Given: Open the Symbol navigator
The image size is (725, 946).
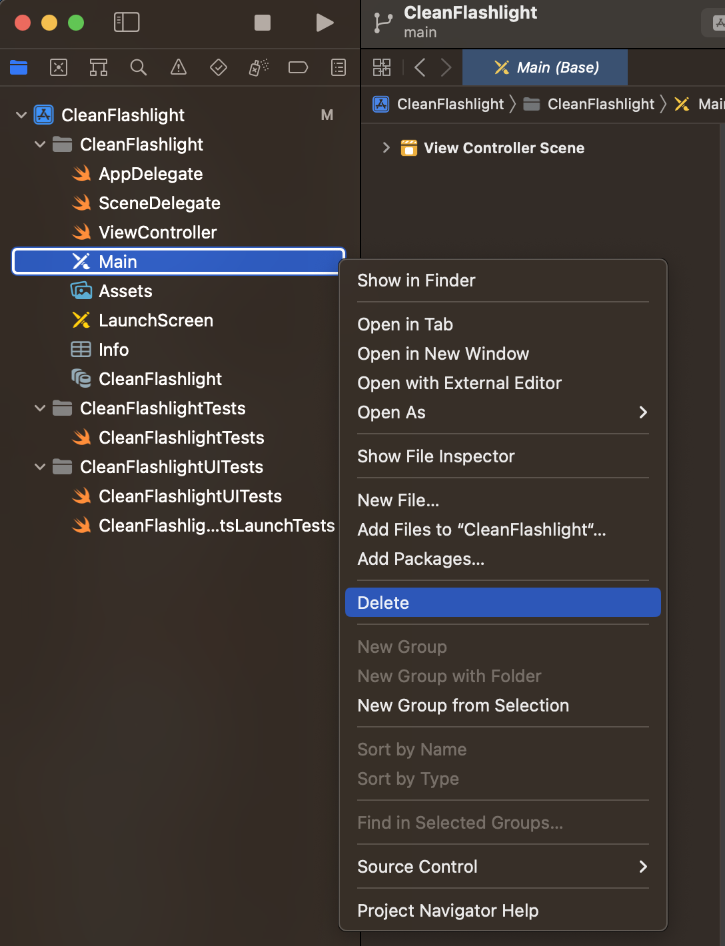Looking at the screenshot, I should click(x=99, y=67).
